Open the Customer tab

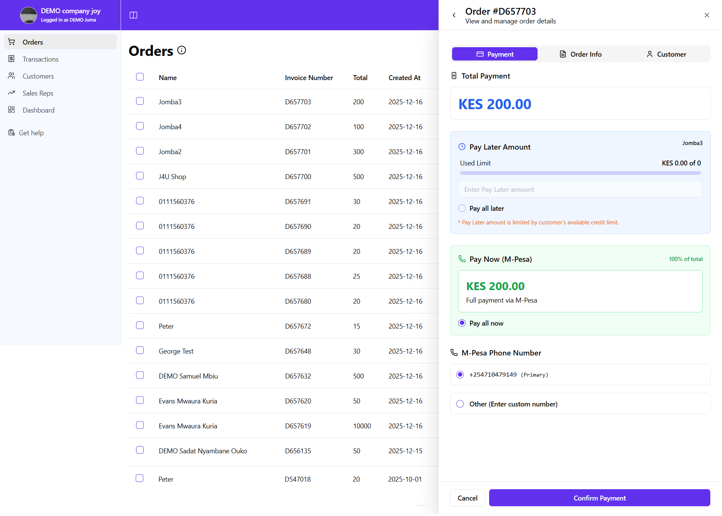click(x=666, y=54)
